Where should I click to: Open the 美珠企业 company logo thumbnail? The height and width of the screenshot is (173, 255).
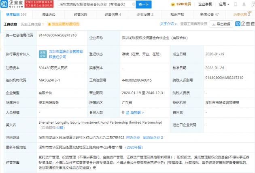(x=43, y=54)
